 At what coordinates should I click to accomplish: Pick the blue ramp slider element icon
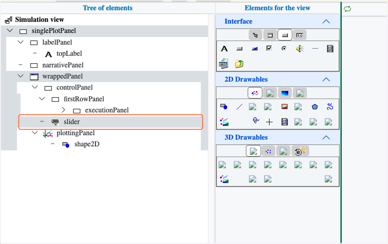(254, 49)
